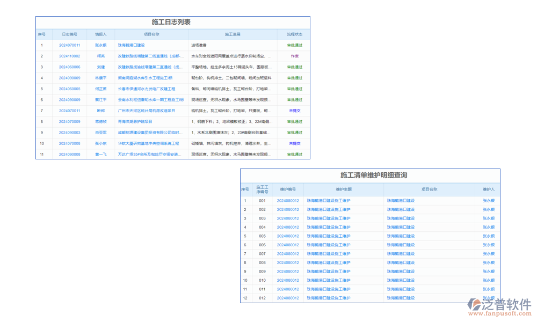
Task: Open 珠海鹤港口建设 project for process 008
Action: click(x=401, y=262)
